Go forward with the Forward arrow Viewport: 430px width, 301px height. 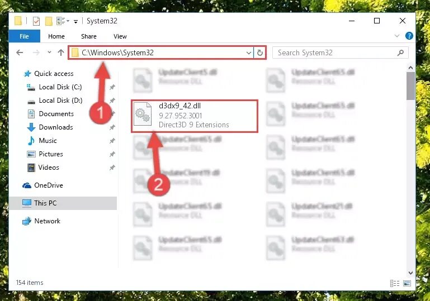point(36,52)
